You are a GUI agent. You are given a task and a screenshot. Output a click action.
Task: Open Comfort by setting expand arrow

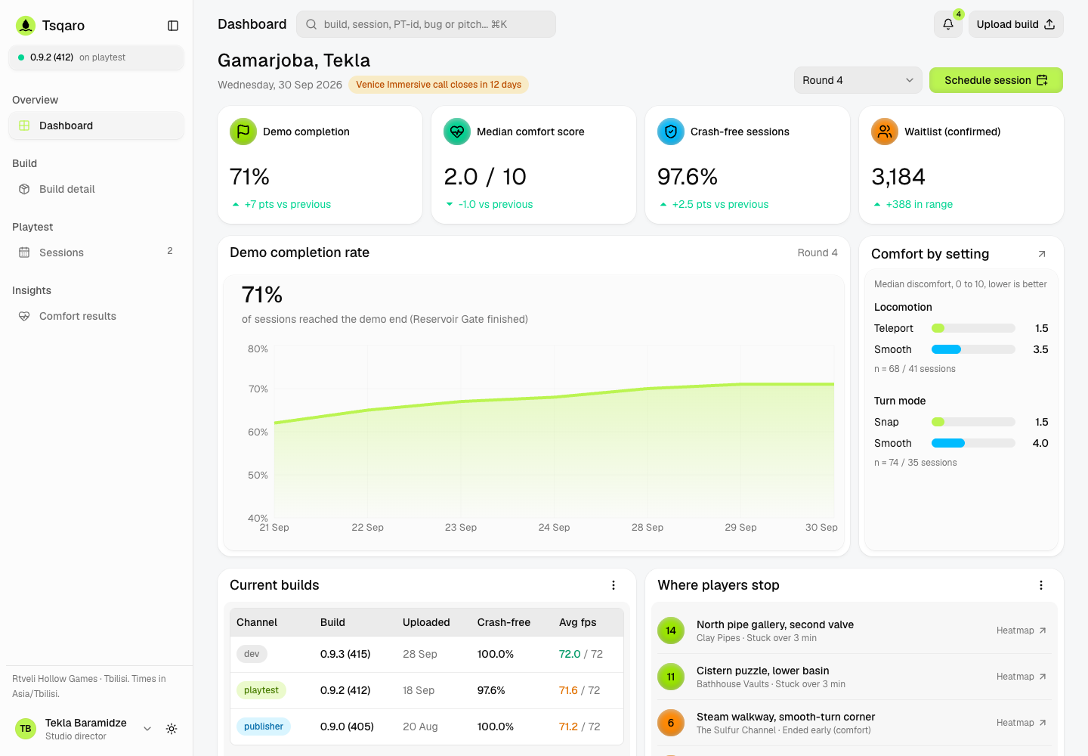point(1042,254)
